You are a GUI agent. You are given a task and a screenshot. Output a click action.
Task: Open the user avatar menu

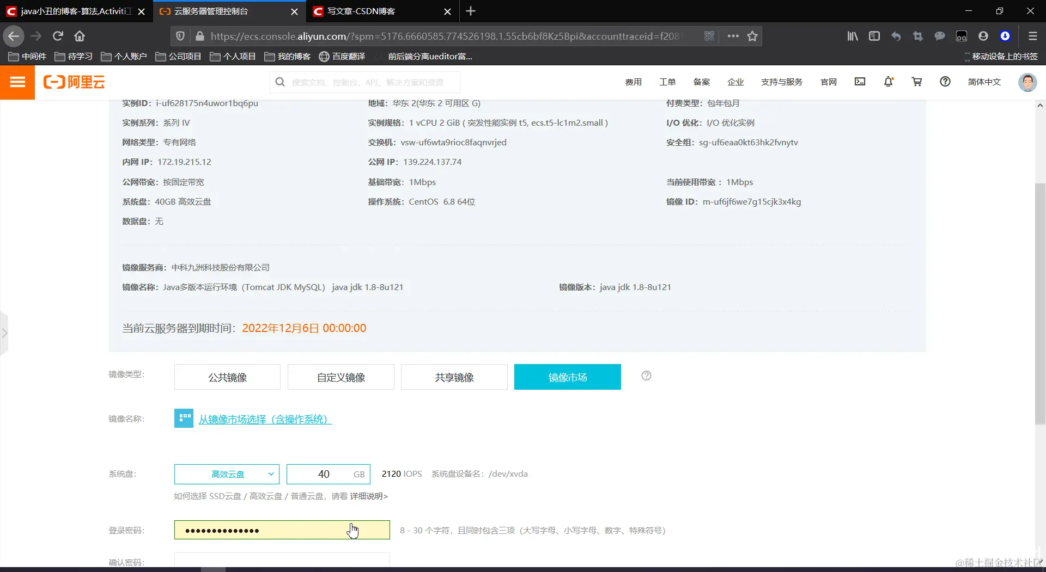1027,82
